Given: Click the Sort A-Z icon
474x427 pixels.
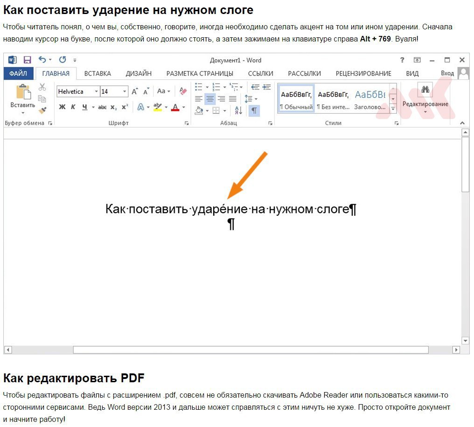Looking at the screenshot, I should tap(238, 110).
